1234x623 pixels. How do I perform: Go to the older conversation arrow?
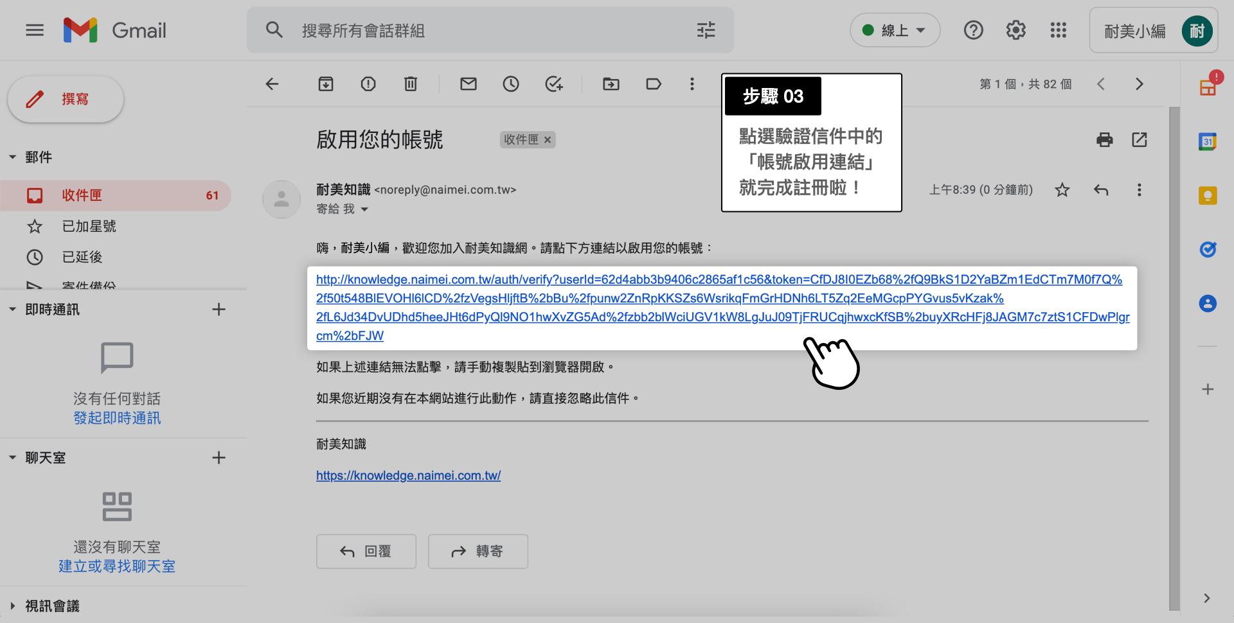pos(1140,84)
